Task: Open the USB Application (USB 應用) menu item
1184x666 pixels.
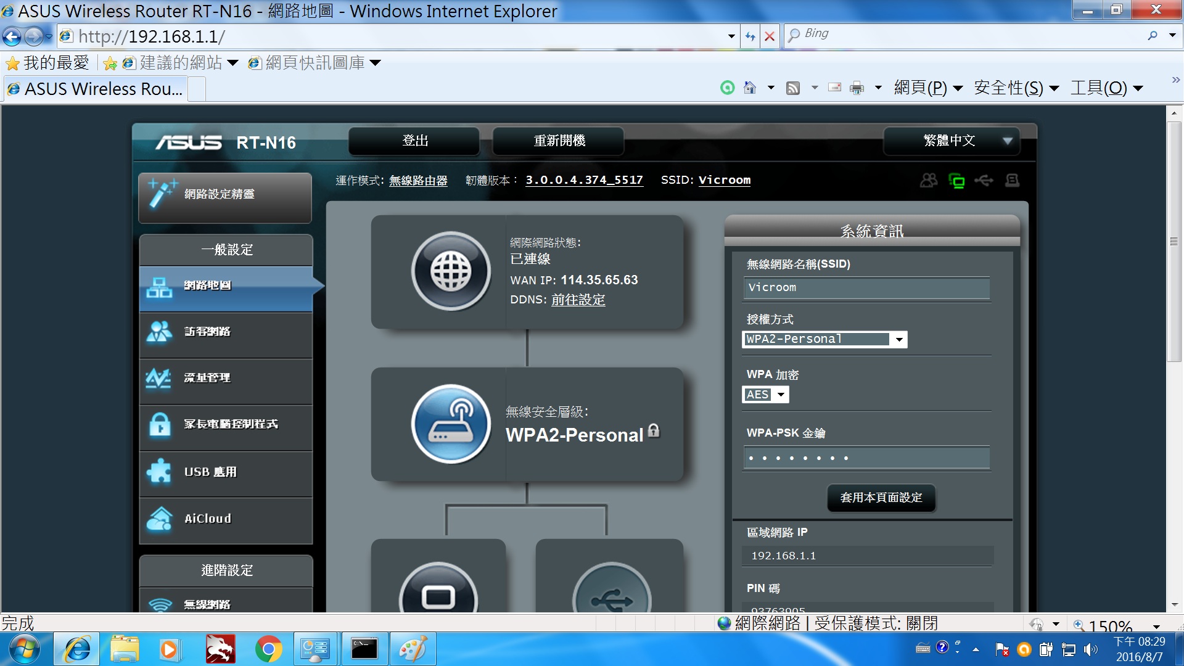Action: [226, 474]
